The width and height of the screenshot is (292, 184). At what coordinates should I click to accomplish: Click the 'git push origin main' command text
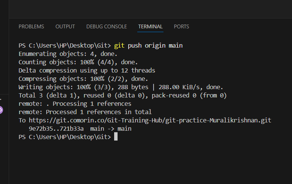(148, 46)
